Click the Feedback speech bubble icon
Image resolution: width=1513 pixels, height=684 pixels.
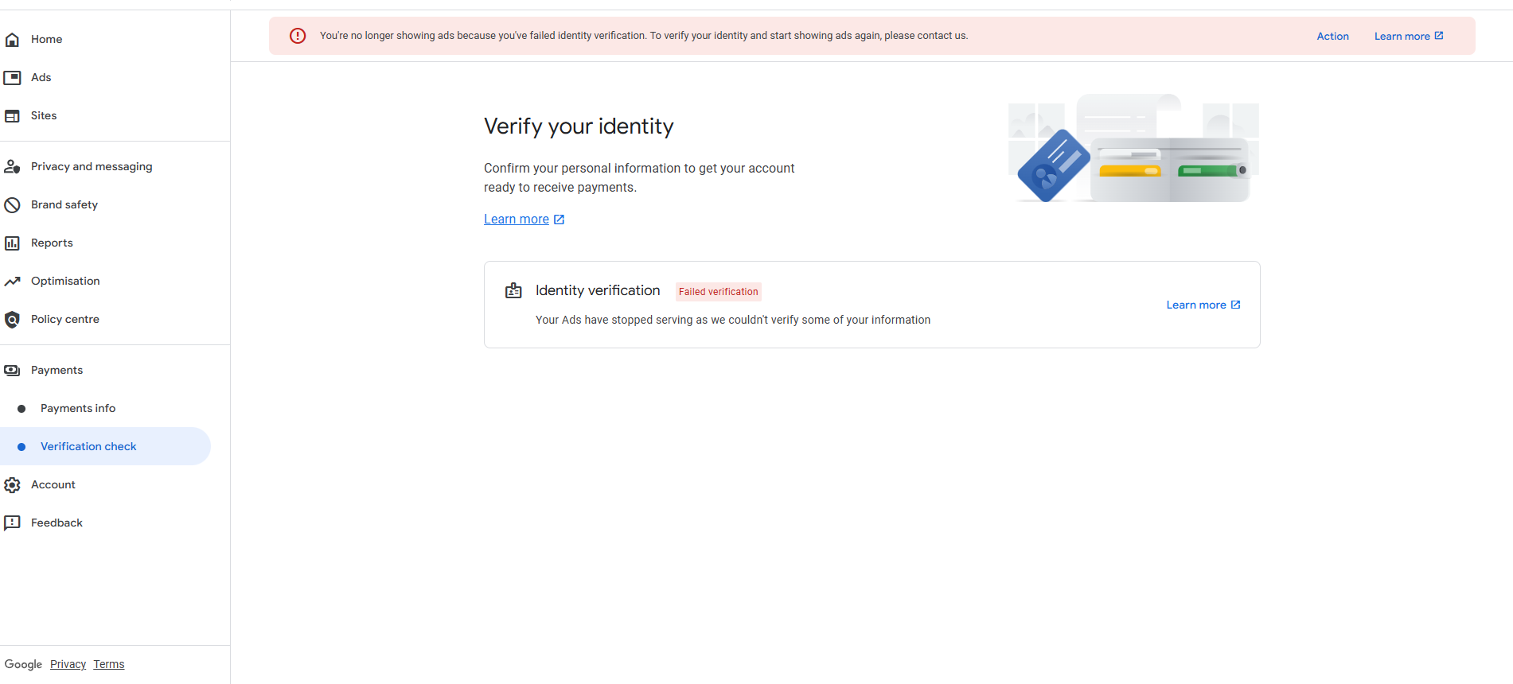[x=12, y=523]
